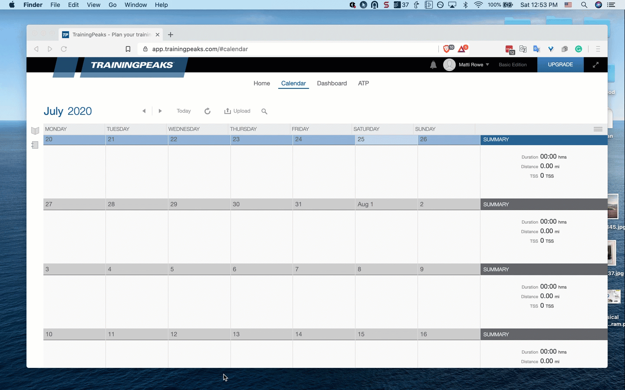Open the training plans notebook icon
This screenshot has width=625, height=390.
click(x=35, y=145)
